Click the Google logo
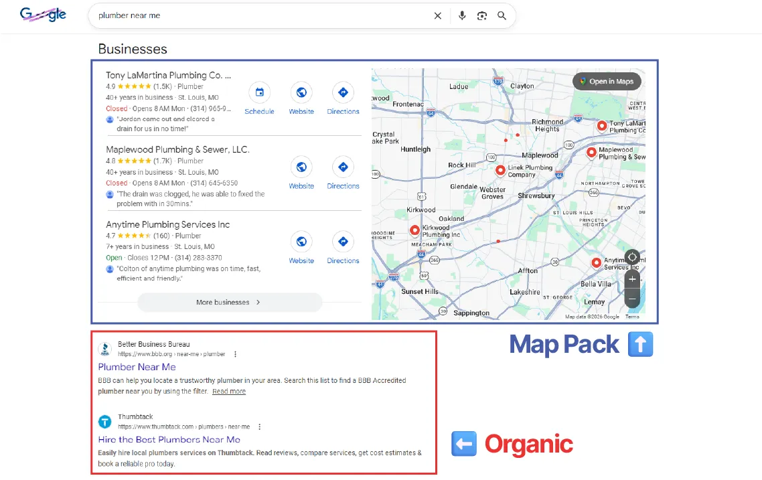Image resolution: width=762 pixels, height=480 pixels. 43,14
